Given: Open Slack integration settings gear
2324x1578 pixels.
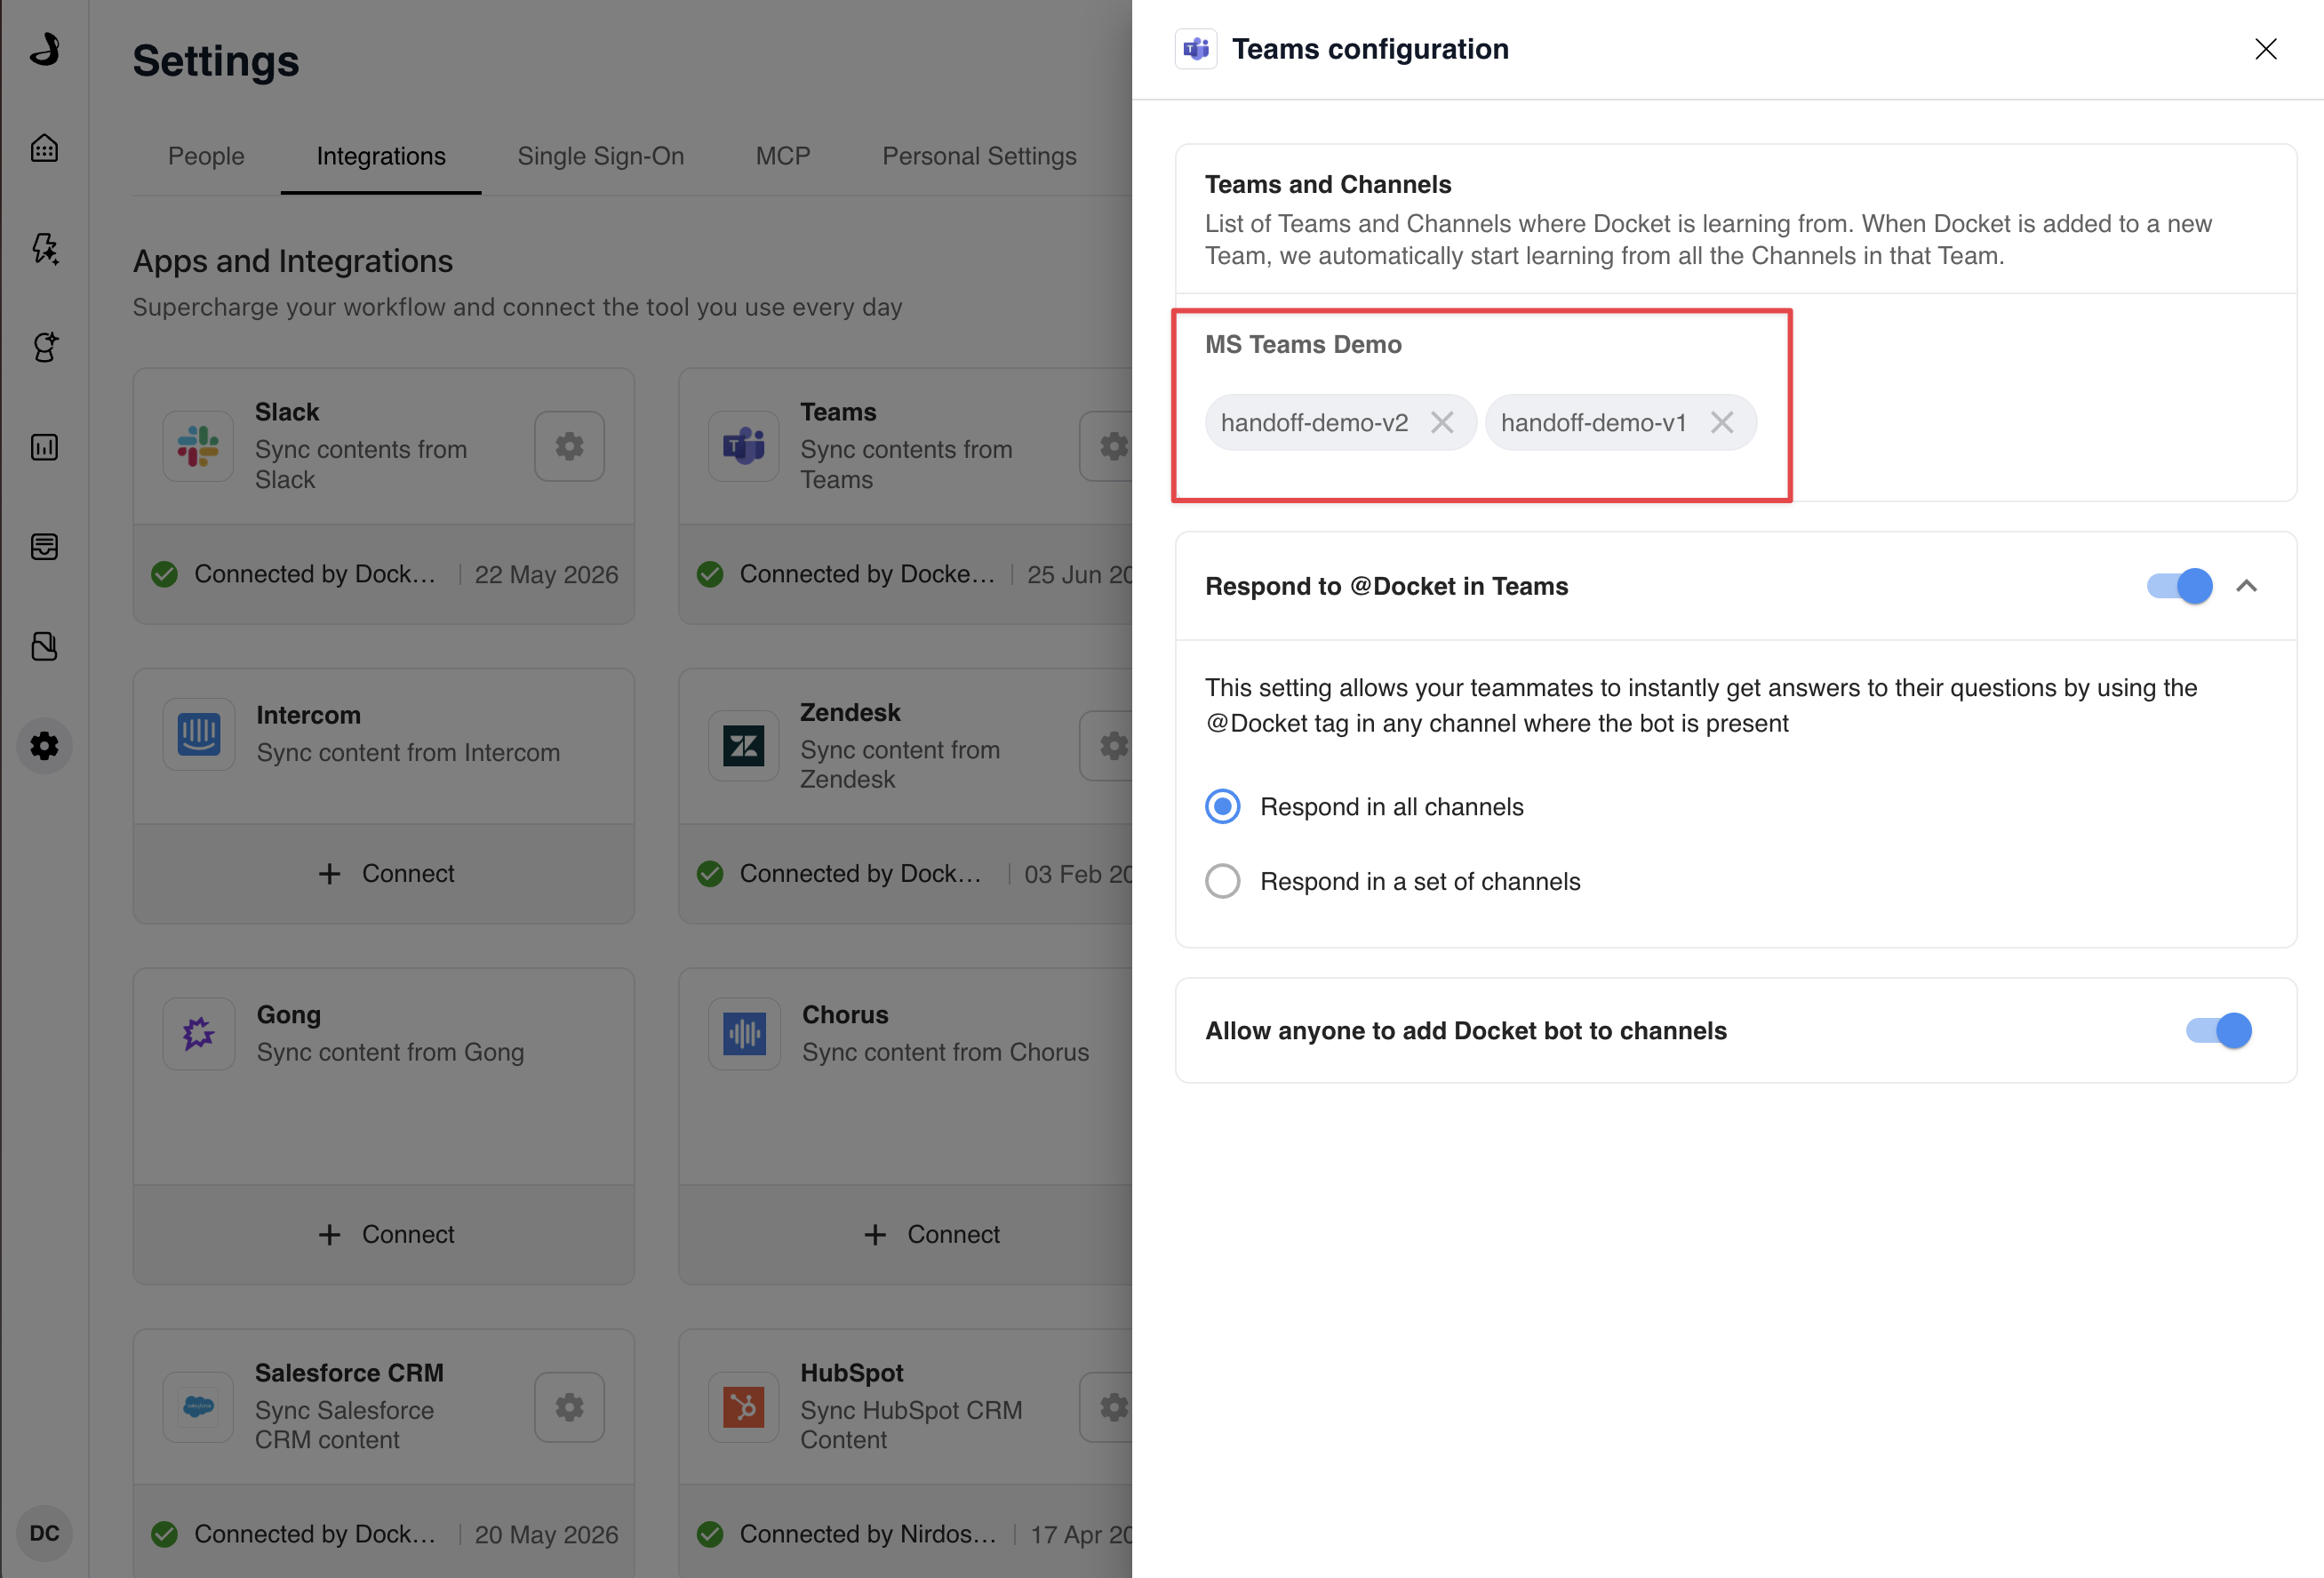Looking at the screenshot, I should click(x=569, y=446).
